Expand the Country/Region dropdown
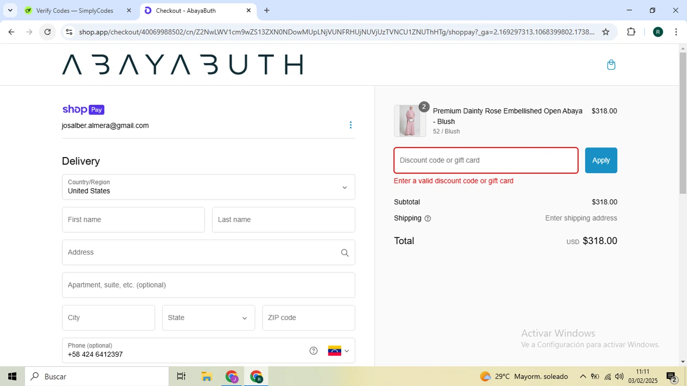Screen dimensions: 687x386 click(x=208, y=187)
